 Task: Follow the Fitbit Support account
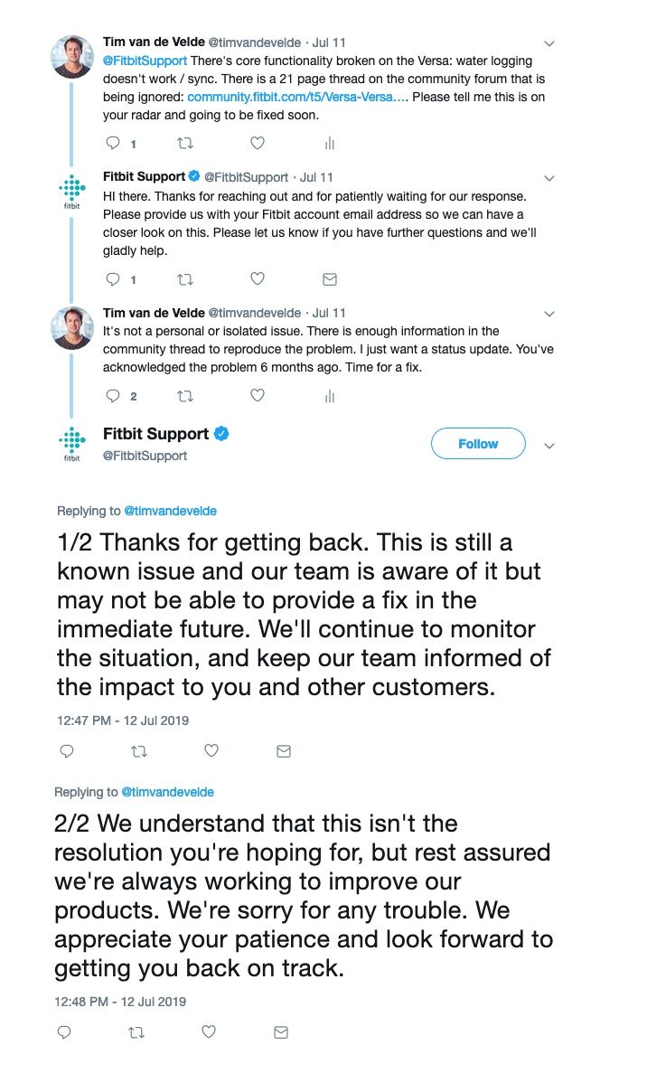tap(478, 444)
